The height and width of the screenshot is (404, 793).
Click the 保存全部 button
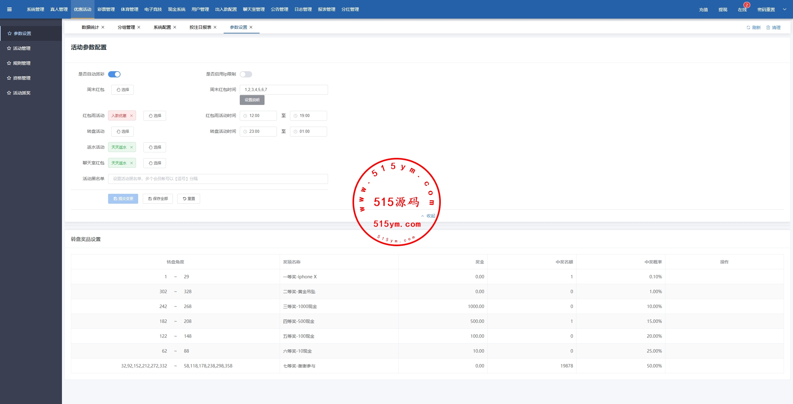pyautogui.click(x=158, y=199)
